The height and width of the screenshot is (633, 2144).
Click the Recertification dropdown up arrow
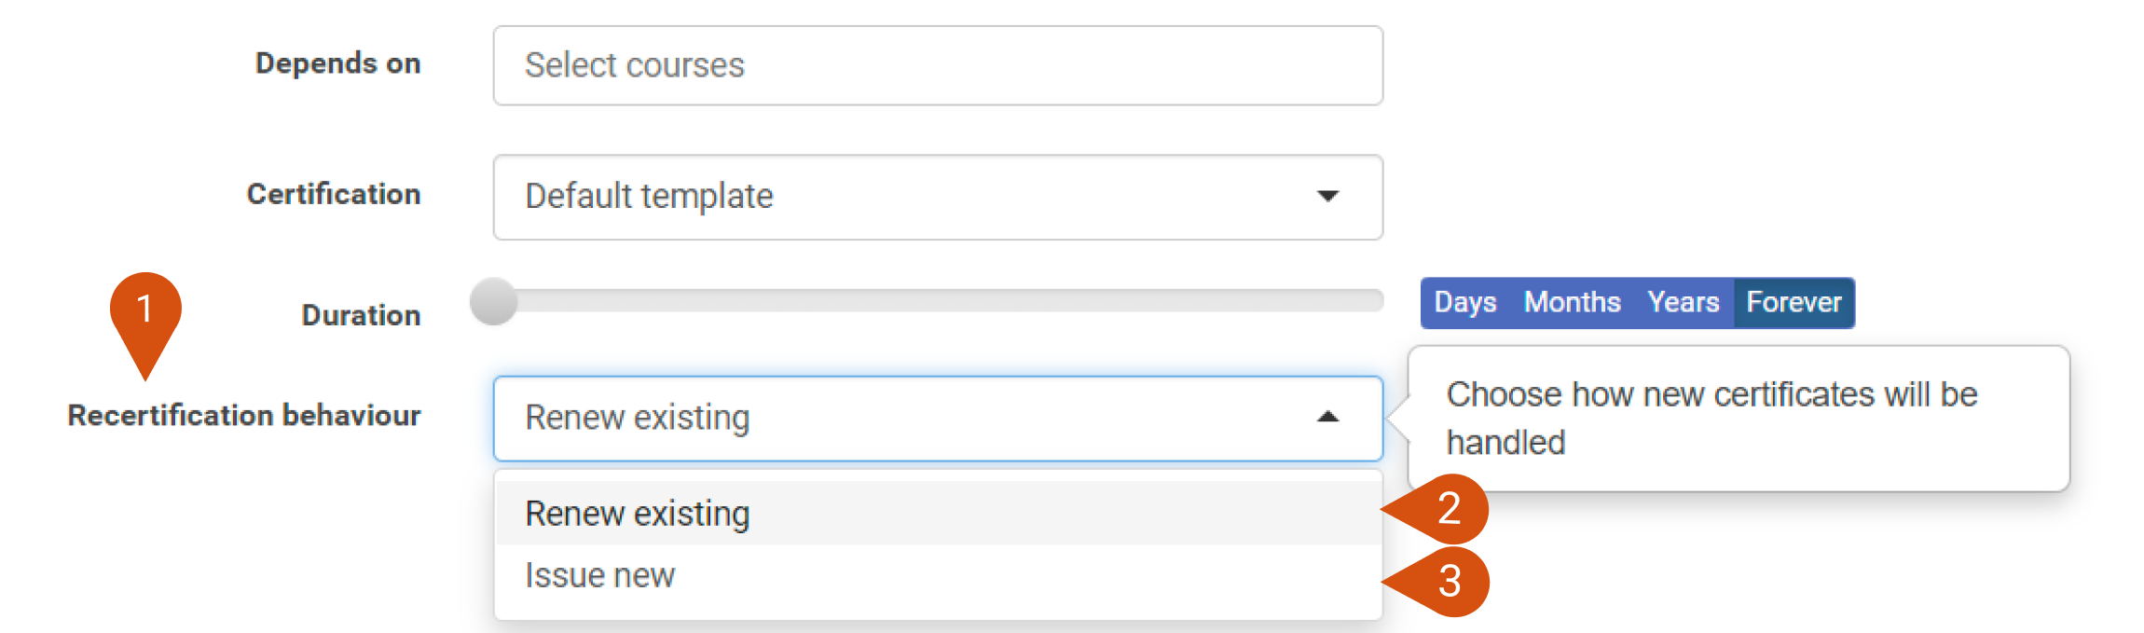click(x=1327, y=417)
